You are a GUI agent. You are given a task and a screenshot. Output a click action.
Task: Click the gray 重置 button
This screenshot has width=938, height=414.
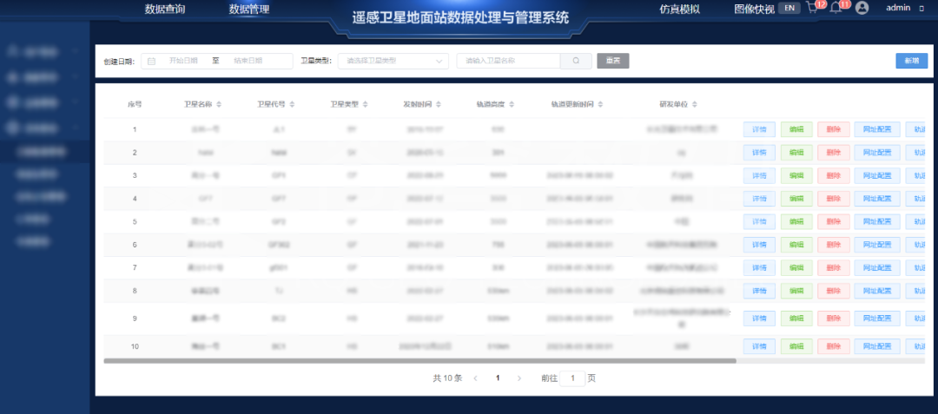point(612,61)
